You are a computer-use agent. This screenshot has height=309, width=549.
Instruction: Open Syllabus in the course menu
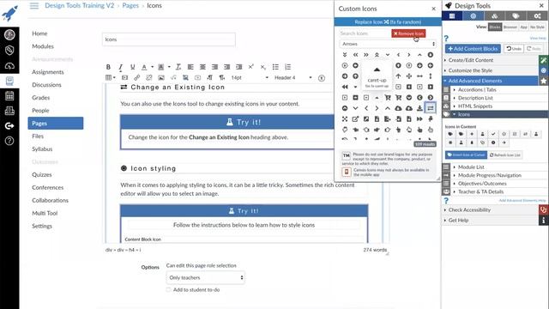coord(42,148)
